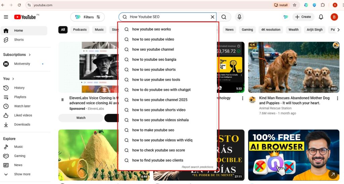This screenshot has height=184, width=344.
Task: Open Liked videos
Action: pyautogui.click(x=24, y=115)
